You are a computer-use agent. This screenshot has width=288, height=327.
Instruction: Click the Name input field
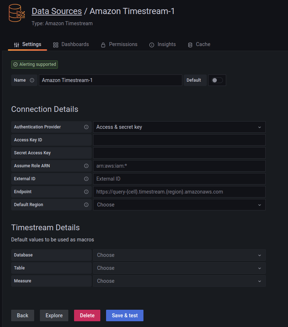[110, 80]
